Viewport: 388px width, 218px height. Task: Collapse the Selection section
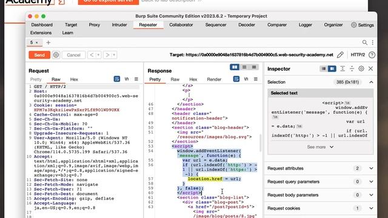click(x=371, y=82)
